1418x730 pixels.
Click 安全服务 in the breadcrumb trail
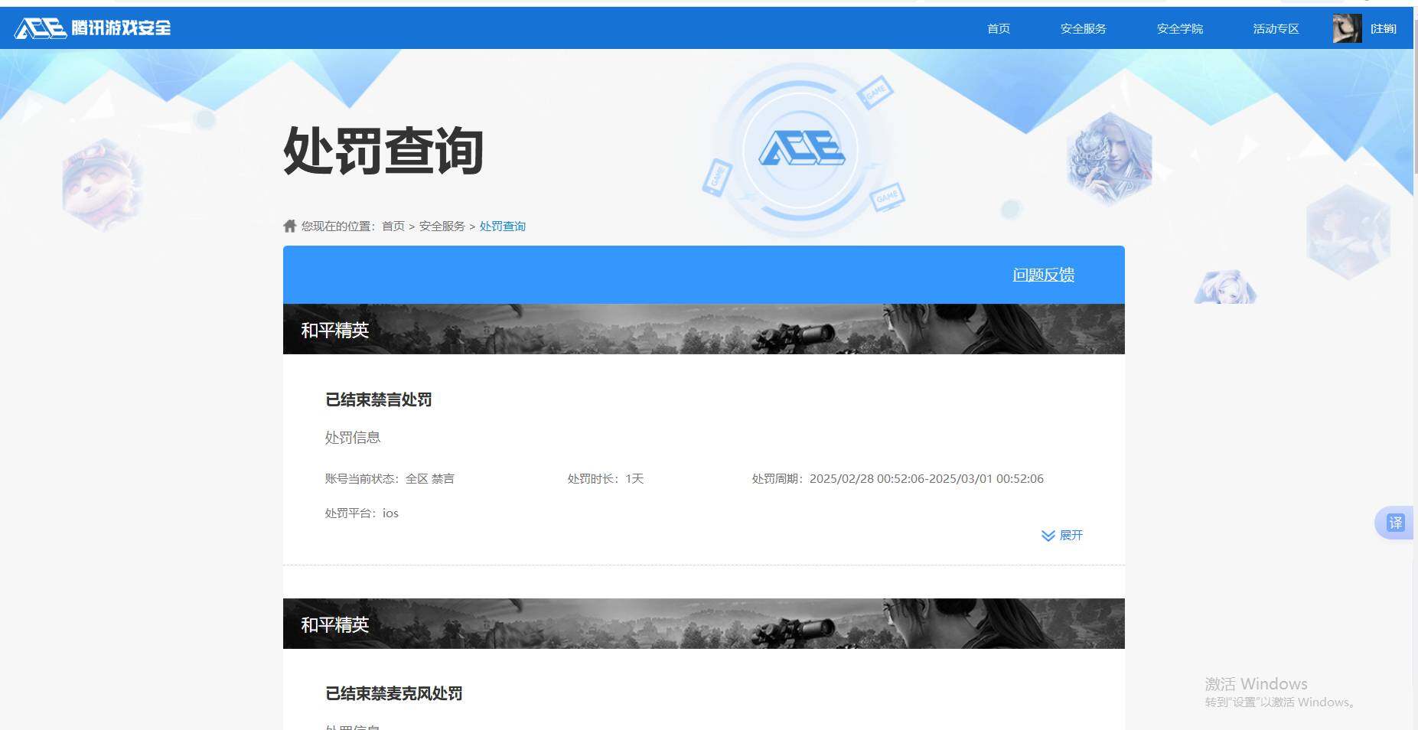(442, 226)
